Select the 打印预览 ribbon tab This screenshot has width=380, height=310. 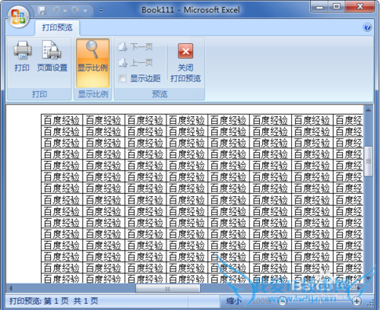[57, 27]
